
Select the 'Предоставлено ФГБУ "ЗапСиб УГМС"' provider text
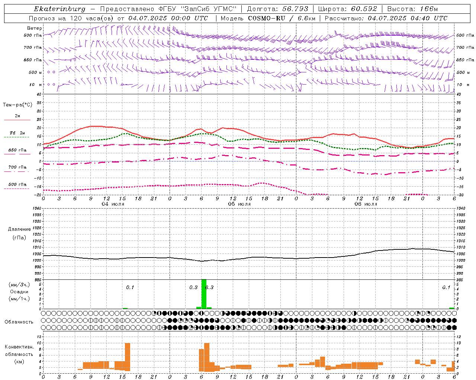click(168, 9)
